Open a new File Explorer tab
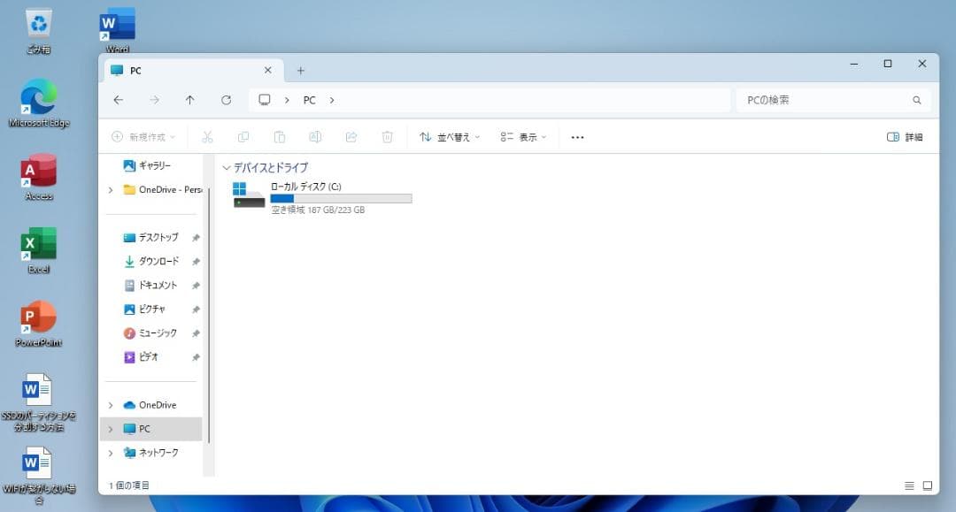Image resolution: width=956 pixels, height=512 pixels. [301, 70]
